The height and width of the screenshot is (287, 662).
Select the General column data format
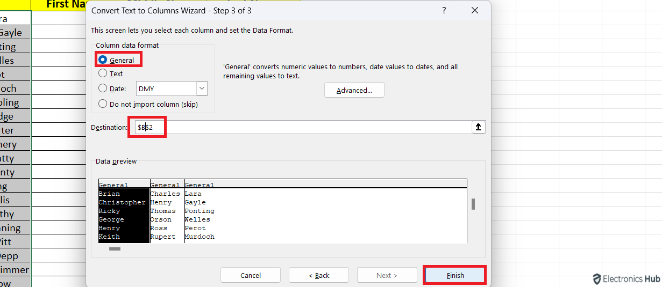(103, 60)
